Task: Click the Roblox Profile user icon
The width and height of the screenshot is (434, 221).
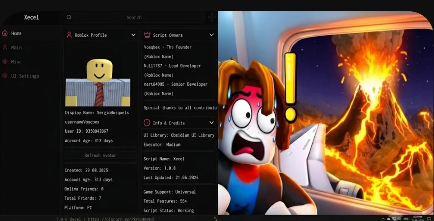Action: 69,35
